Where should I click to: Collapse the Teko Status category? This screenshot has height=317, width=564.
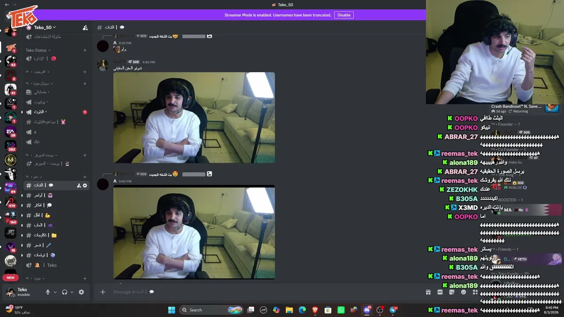point(38,50)
